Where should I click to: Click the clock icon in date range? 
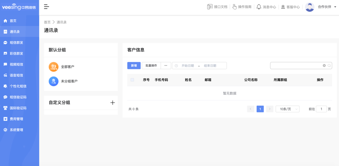[x=176, y=66]
